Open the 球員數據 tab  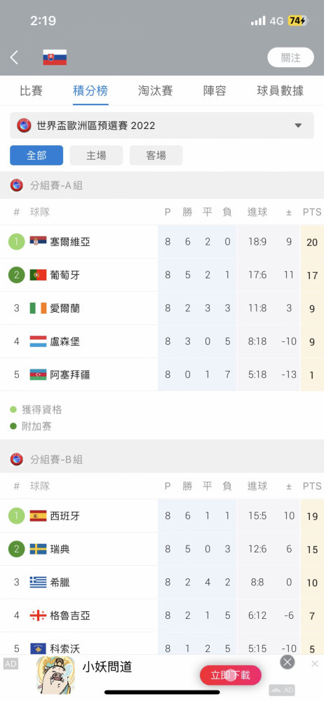tap(280, 90)
